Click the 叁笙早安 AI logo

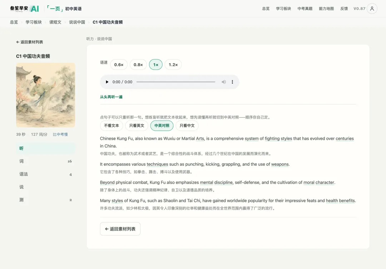[x=24, y=9]
